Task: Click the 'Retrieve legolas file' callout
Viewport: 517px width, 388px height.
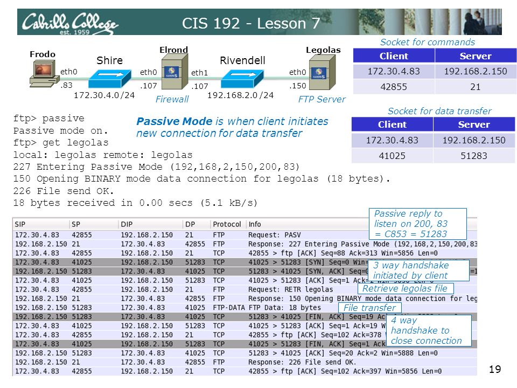Action: (x=406, y=288)
